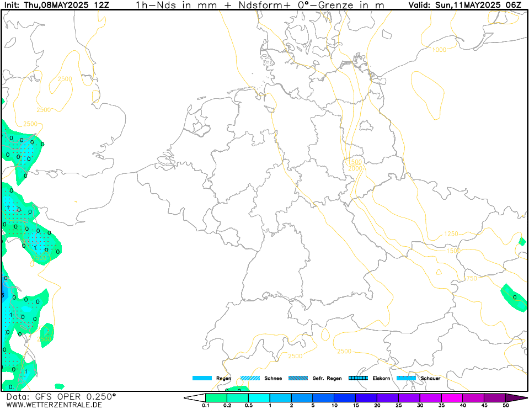Click the '50' scale tick label

pos(506,406)
